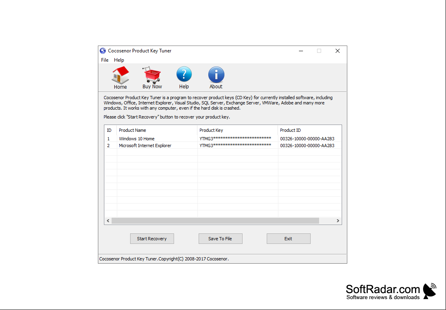Select the Microsoft Internet Explorer row

(223, 146)
